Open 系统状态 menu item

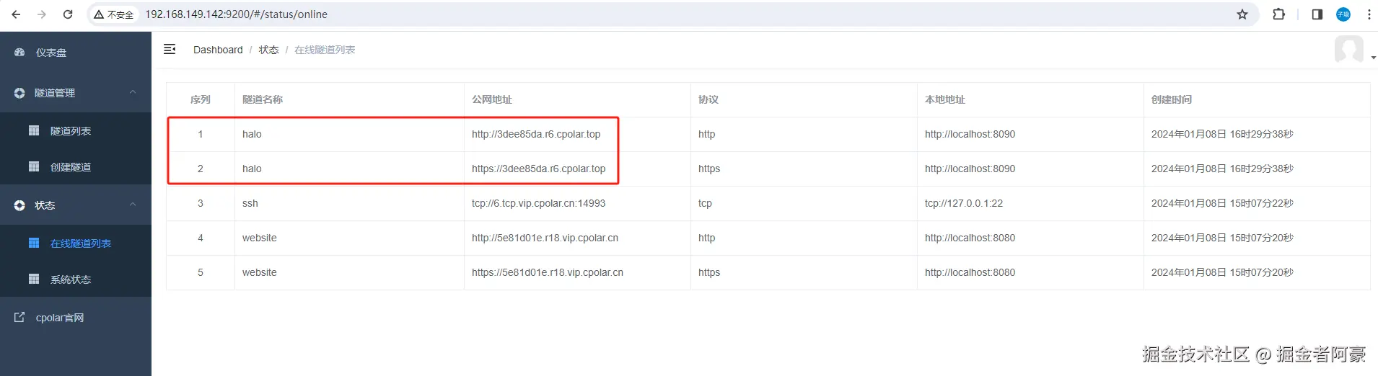[x=76, y=279]
